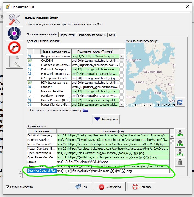Open help with Довідка button
This screenshot has width=194, height=197.
coord(141,187)
